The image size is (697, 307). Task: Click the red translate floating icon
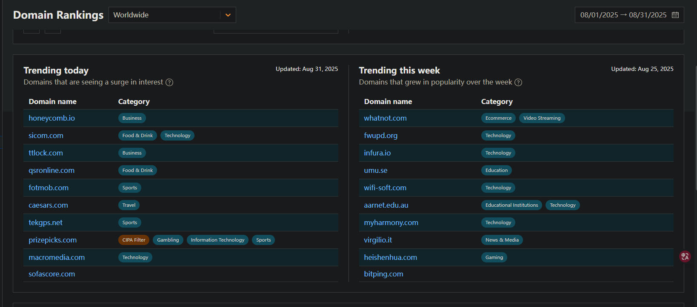pos(685,256)
